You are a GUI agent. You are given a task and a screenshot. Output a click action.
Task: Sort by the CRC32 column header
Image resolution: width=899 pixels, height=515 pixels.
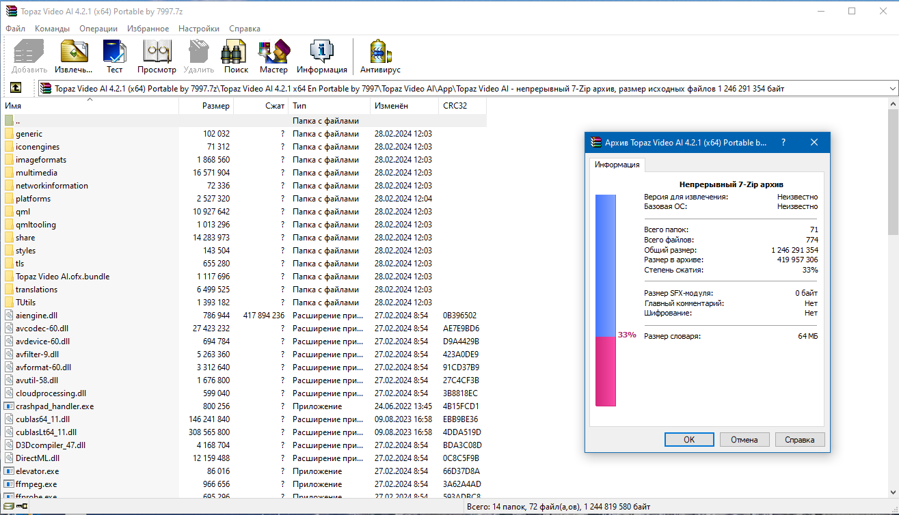click(x=462, y=106)
